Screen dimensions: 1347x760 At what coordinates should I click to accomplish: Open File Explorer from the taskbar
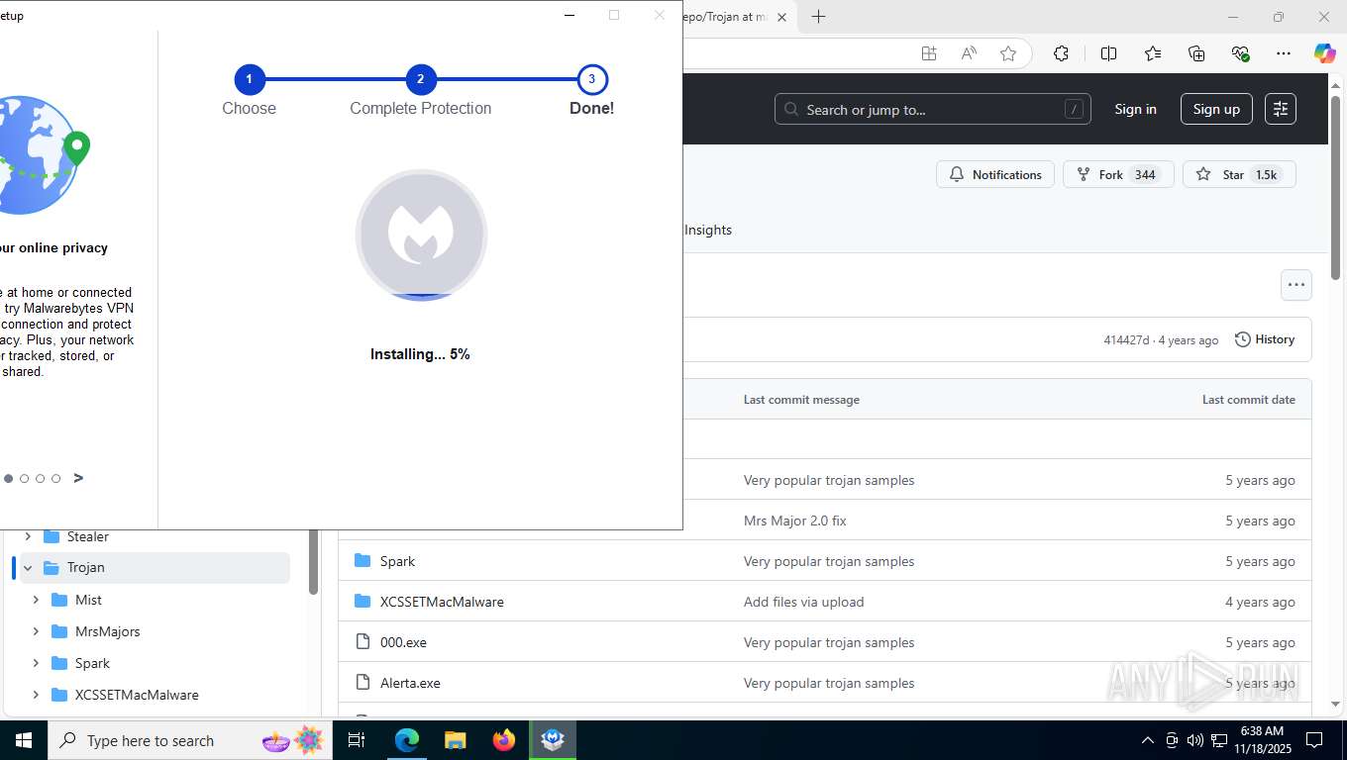click(456, 740)
